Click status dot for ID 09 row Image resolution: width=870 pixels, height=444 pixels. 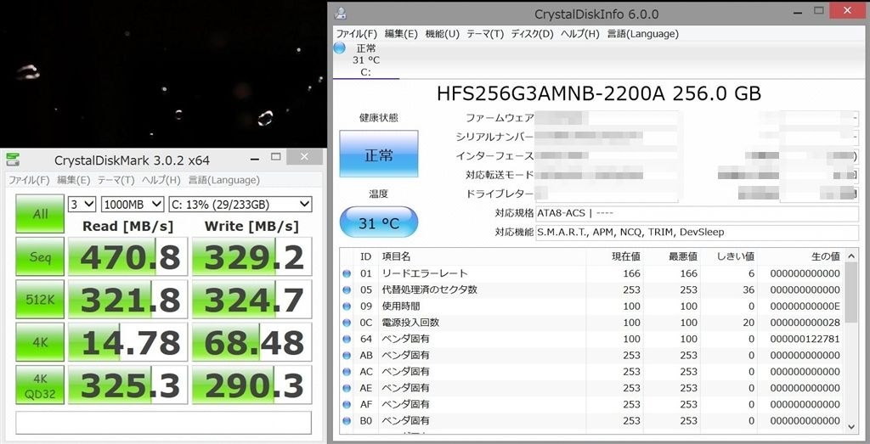[x=347, y=306]
